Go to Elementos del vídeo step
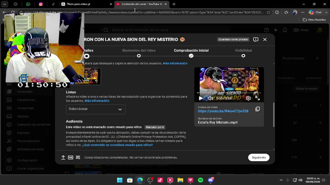The width and height of the screenshot is (330, 185). pyautogui.click(x=139, y=51)
